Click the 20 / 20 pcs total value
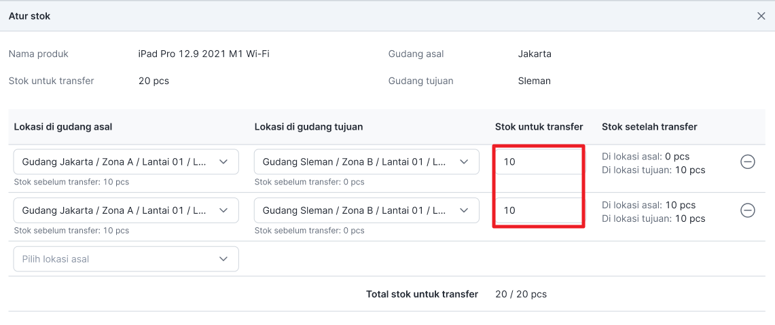Screen dimensions: 775x325 pyautogui.click(x=521, y=294)
